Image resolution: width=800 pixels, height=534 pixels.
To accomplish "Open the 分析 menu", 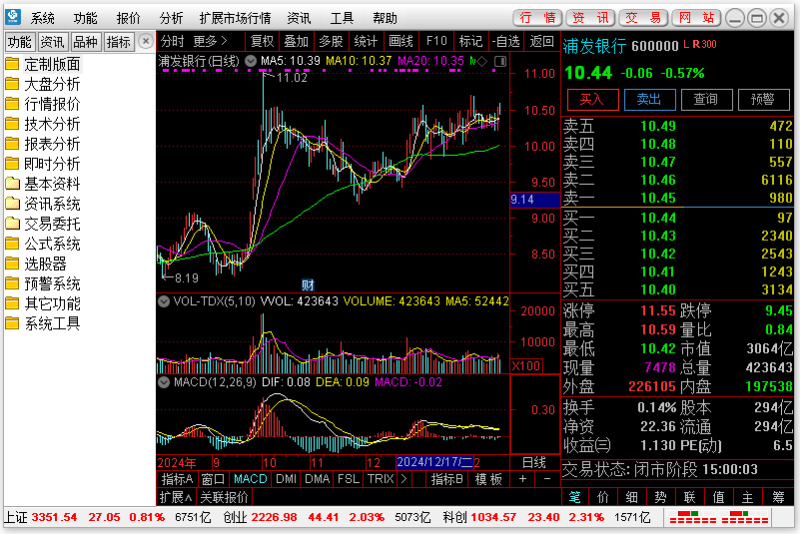I will [x=171, y=18].
